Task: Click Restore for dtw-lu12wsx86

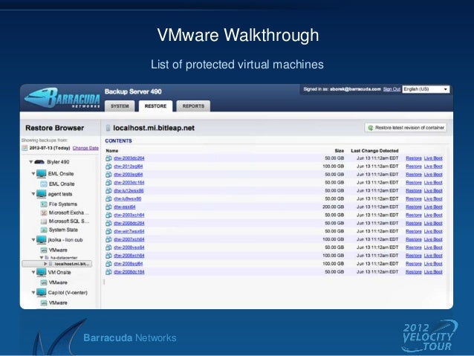Action: coord(414,191)
